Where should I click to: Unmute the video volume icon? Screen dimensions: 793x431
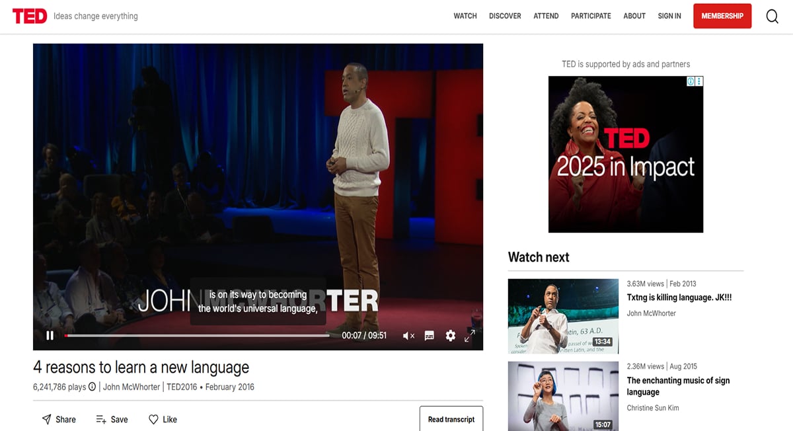tap(408, 336)
